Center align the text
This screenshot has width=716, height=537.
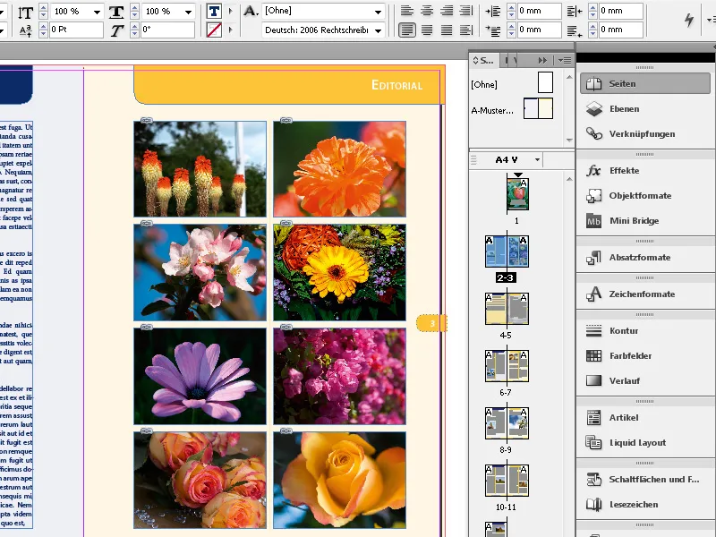pyautogui.click(x=427, y=11)
